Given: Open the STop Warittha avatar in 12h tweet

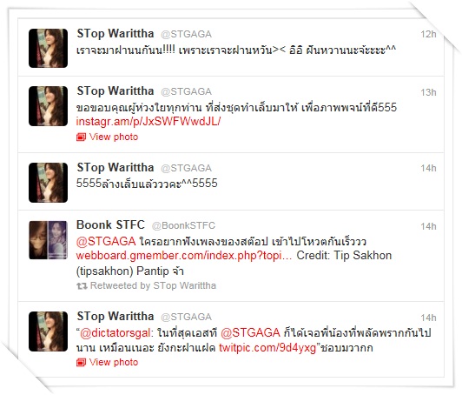Looking at the screenshot, I should (48, 48).
